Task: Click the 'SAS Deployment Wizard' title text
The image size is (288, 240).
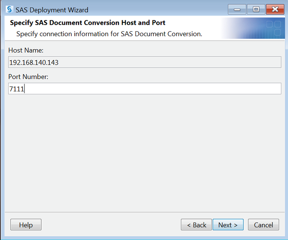Action: tap(52, 10)
